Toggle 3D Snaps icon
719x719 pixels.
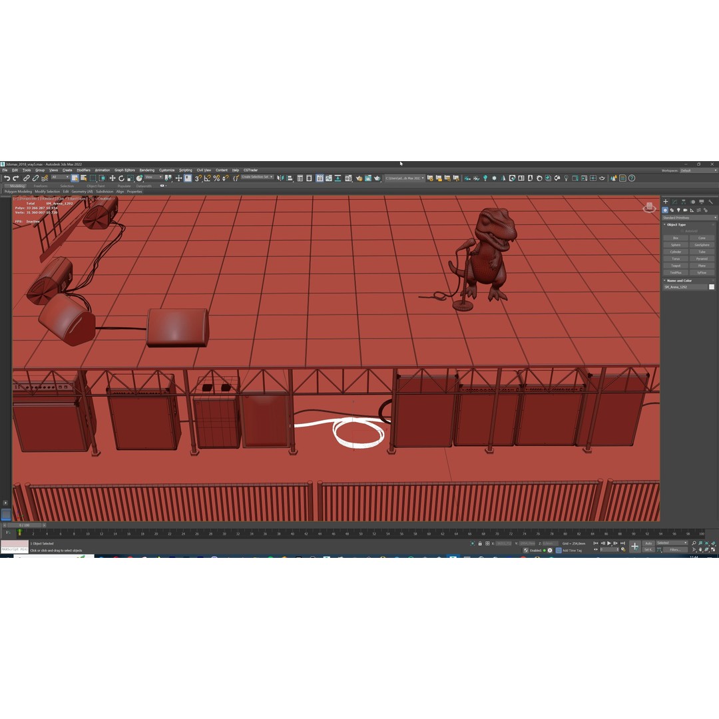[198, 178]
